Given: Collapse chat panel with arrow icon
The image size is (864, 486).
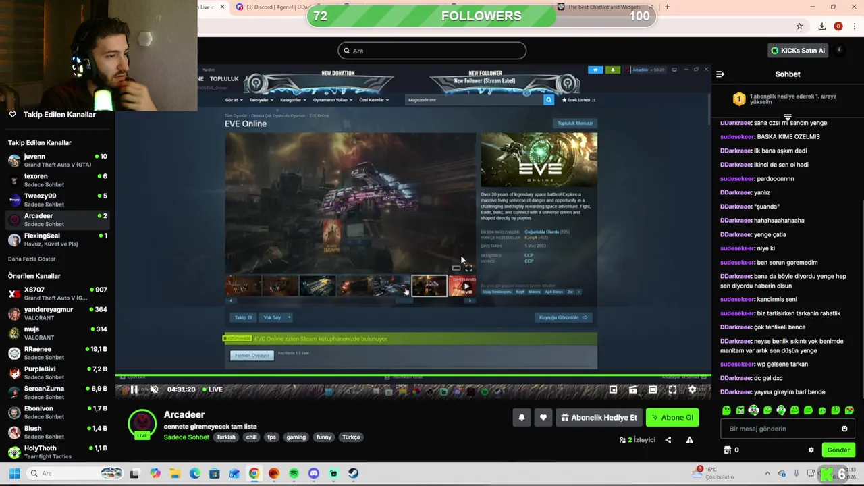Looking at the screenshot, I should 720,74.
